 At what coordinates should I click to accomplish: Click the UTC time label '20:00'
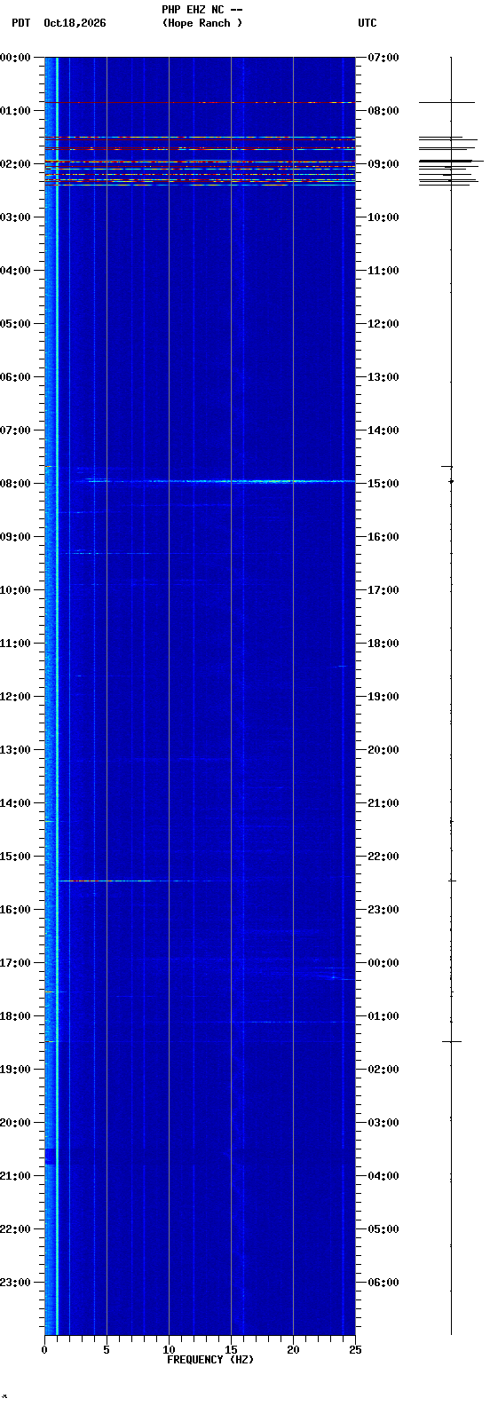(383, 750)
